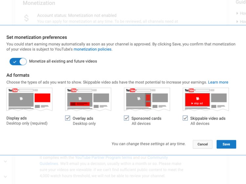The height and width of the screenshot is (184, 246).
Task: Click the Save button
Action: click(226, 144)
